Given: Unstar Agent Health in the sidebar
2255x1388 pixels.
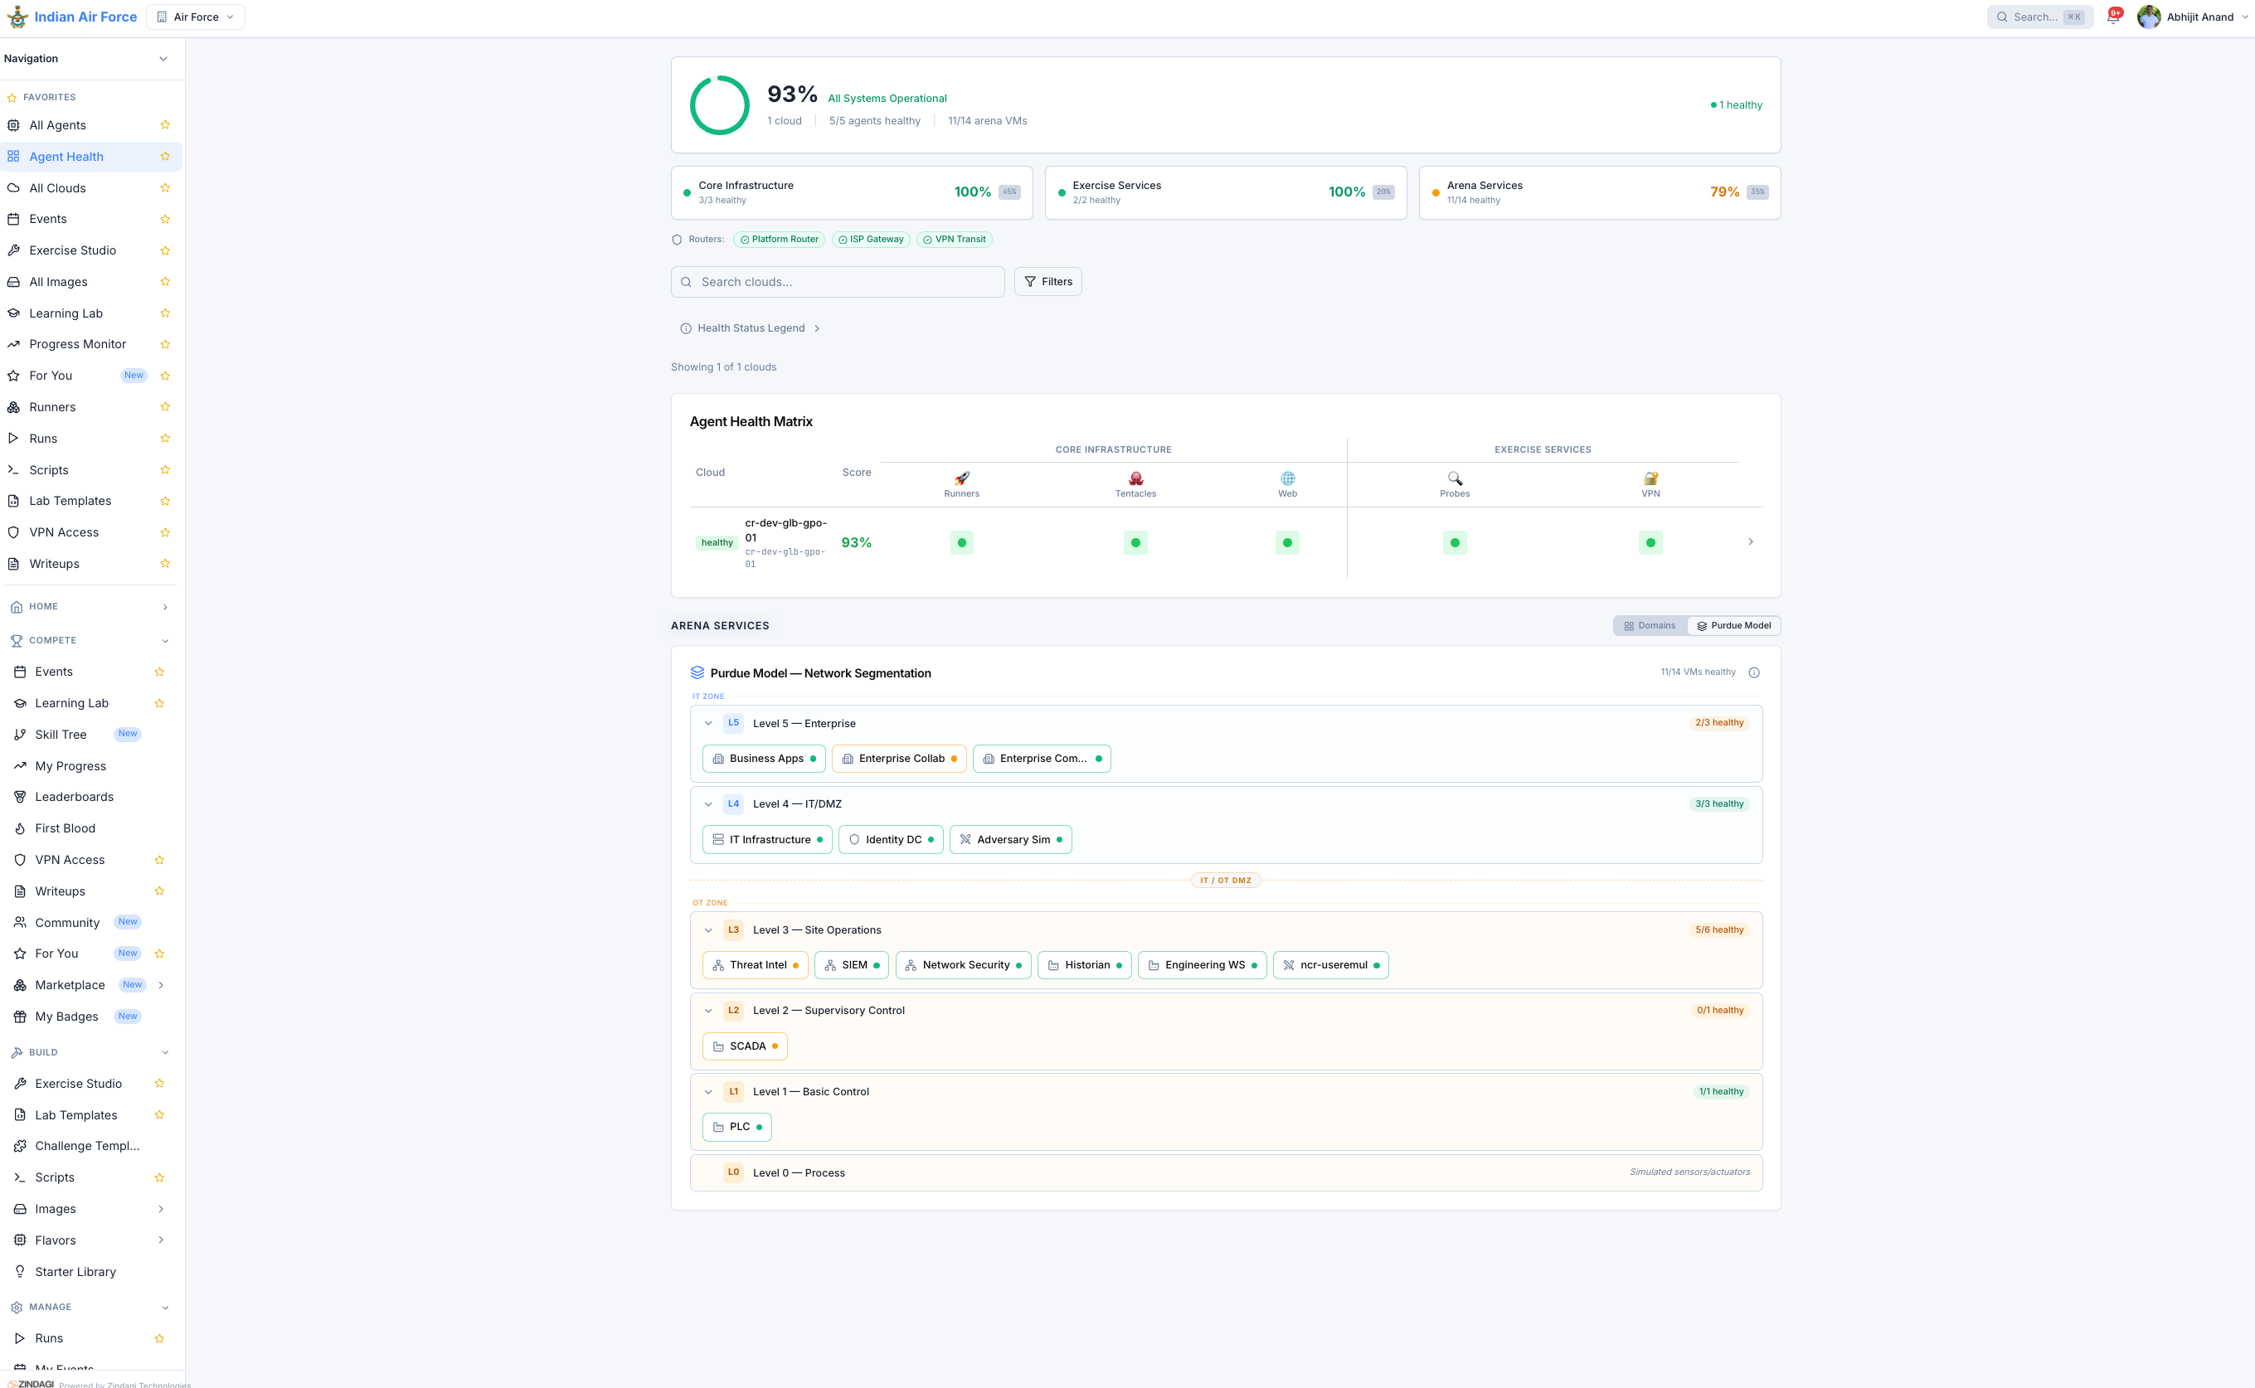Looking at the screenshot, I should [x=165, y=156].
